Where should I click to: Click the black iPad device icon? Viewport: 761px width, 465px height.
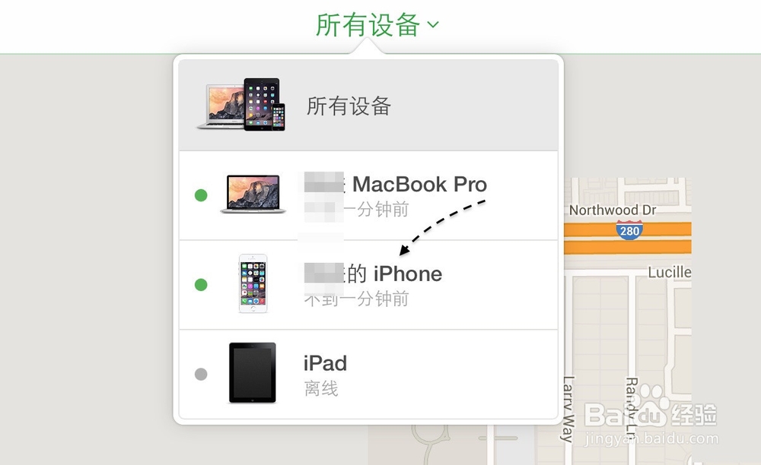(253, 372)
